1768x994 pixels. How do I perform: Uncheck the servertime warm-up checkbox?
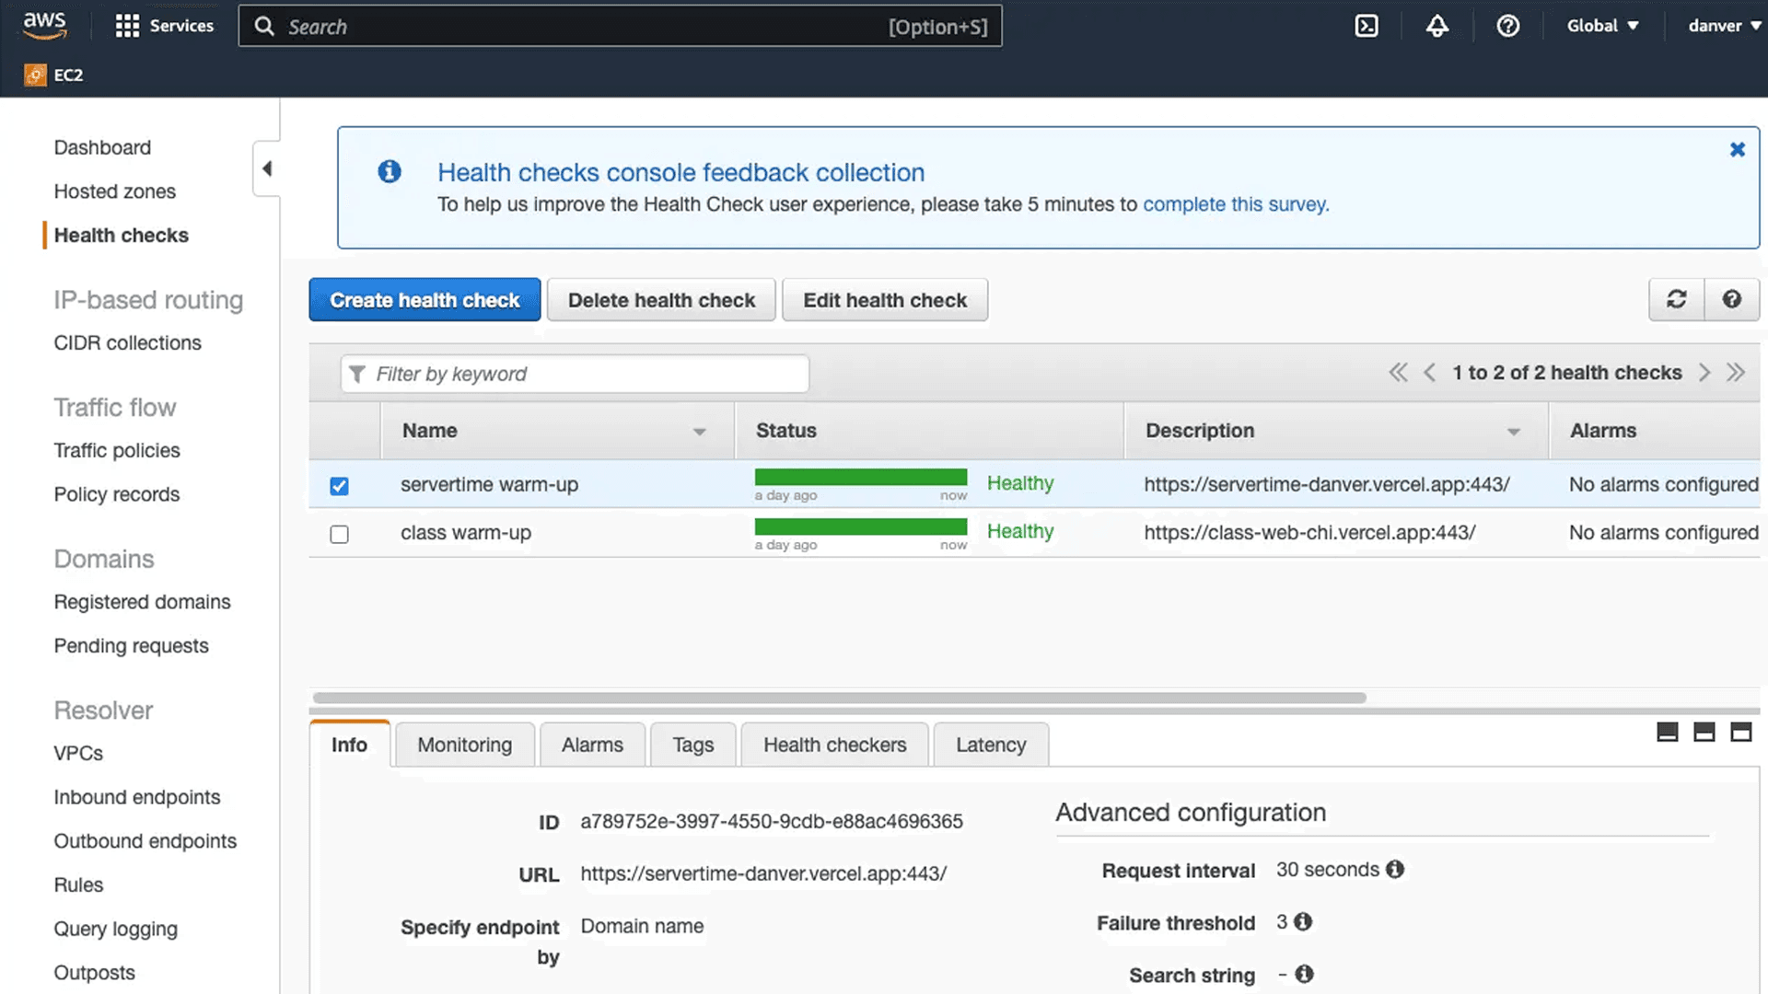(x=339, y=486)
